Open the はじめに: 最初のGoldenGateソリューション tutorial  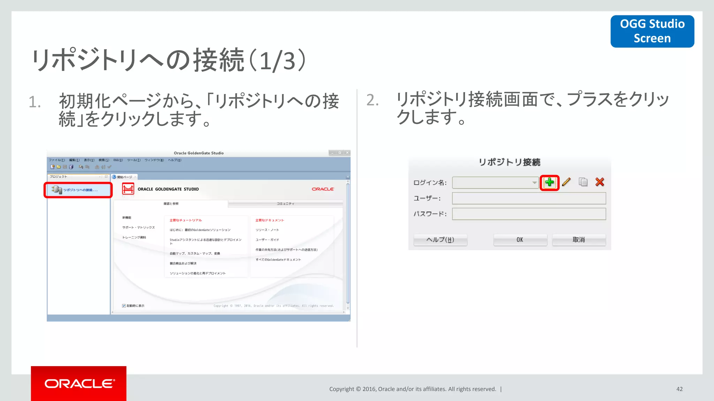tap(200, 230)
